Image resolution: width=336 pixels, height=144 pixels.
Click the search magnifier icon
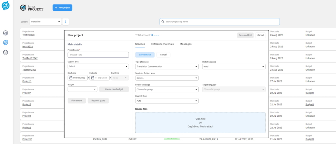(162, 22)
